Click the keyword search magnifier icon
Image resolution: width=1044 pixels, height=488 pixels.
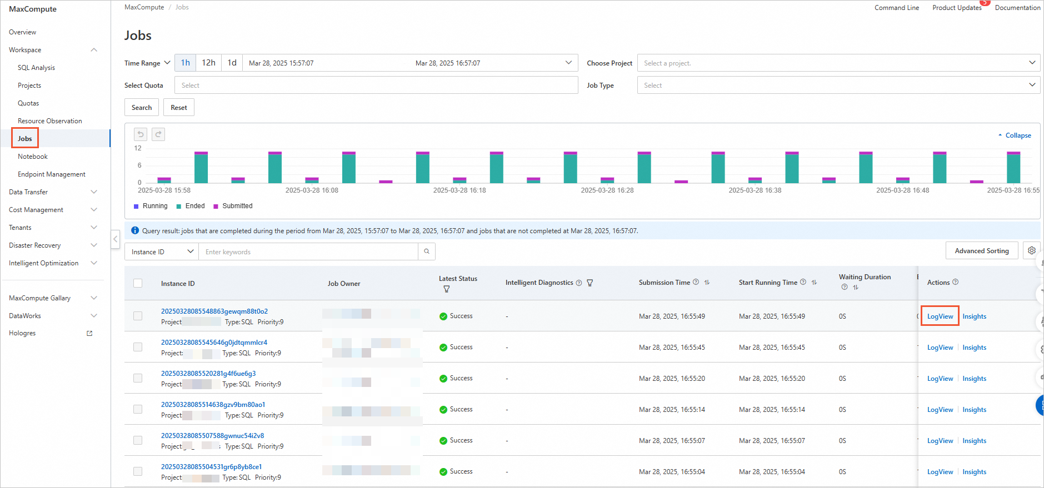(x=427, y=251)
